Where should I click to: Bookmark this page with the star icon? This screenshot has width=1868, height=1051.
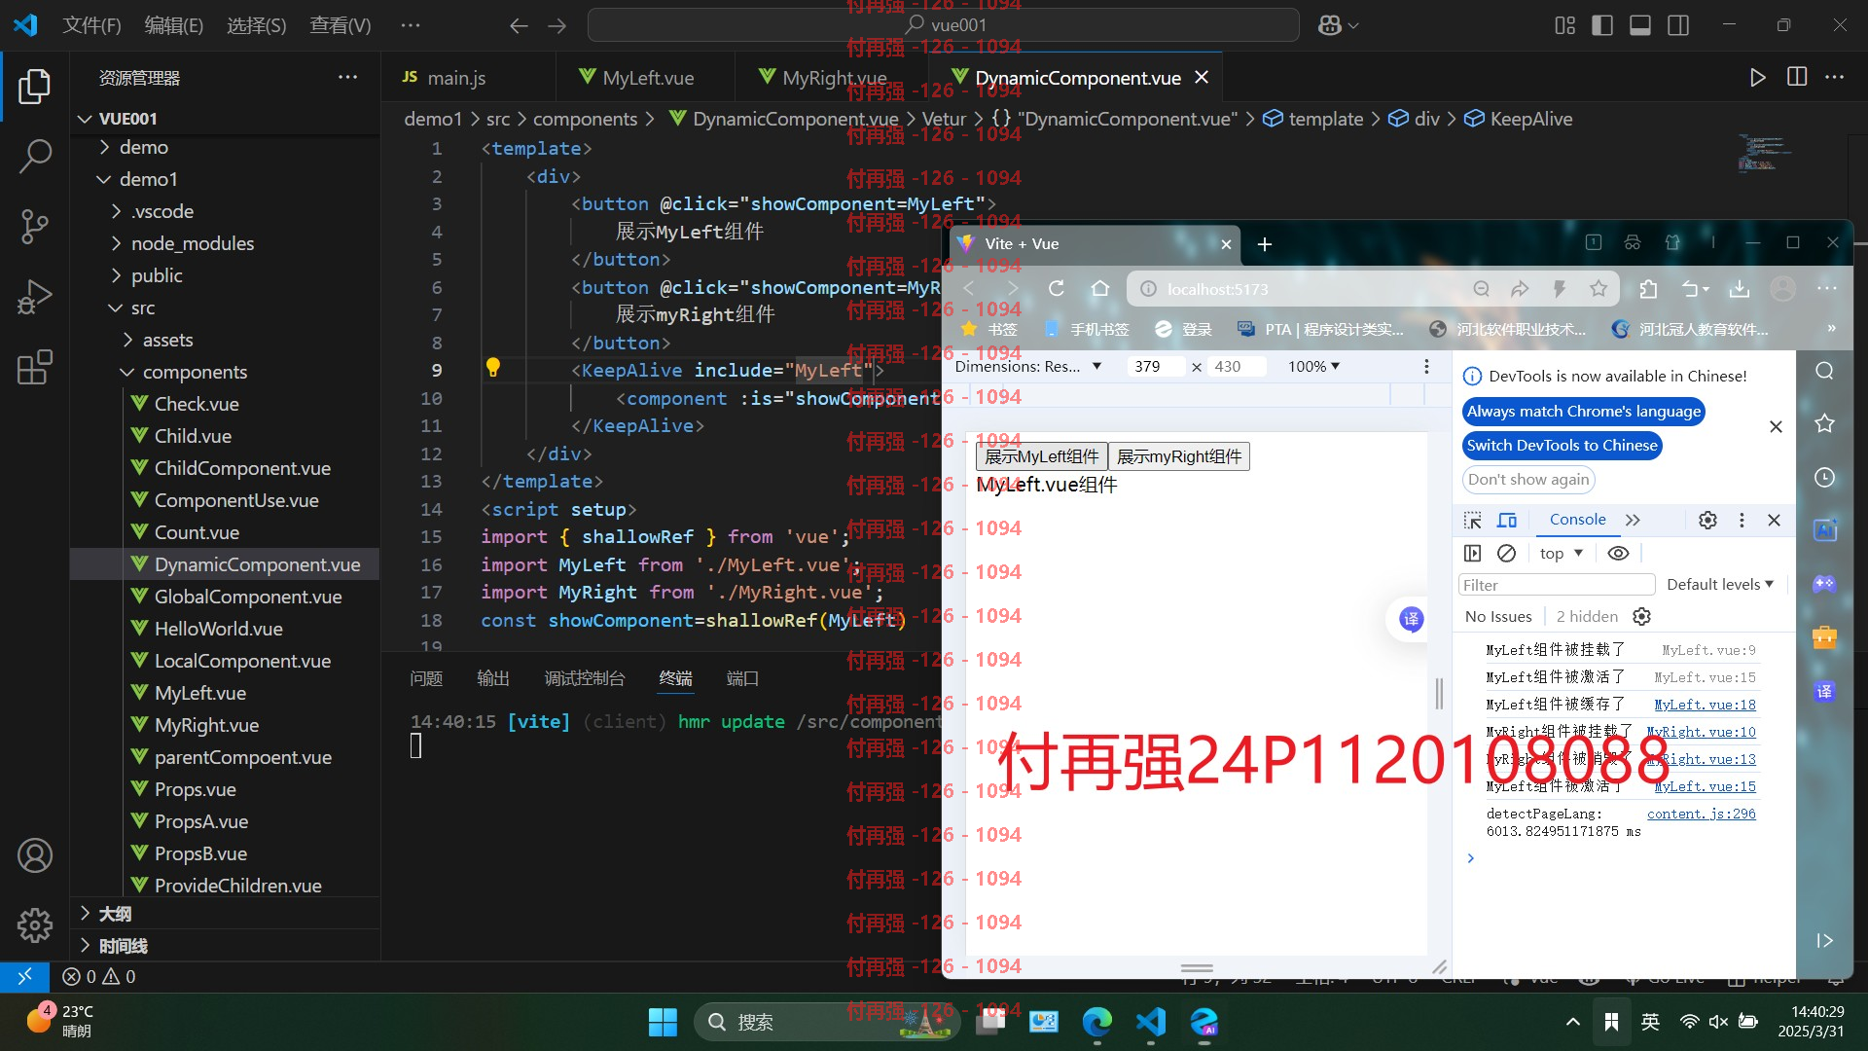click(x=1599, y=289)
